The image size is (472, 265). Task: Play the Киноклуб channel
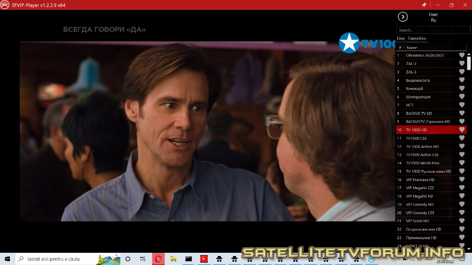[431, 88]
